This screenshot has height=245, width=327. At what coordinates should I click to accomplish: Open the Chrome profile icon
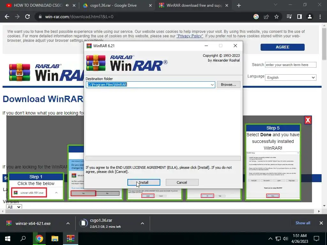pyautogui.click(x=310, y=17)
